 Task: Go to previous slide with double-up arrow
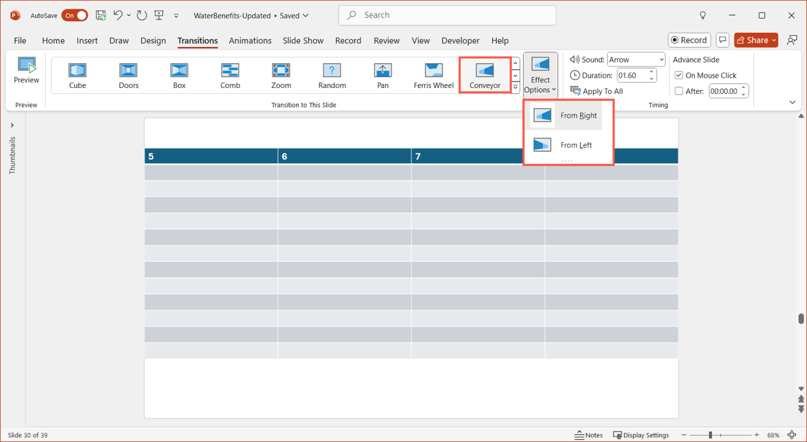click(801, 399)
